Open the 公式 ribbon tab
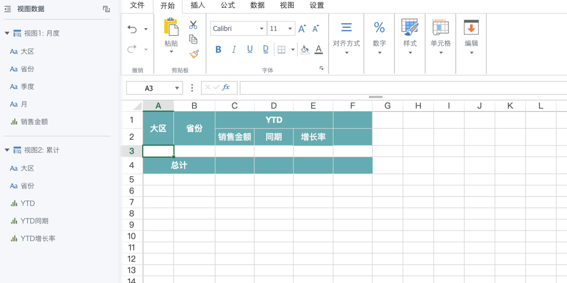Viewport: 567px width, 283px height. 228,5
